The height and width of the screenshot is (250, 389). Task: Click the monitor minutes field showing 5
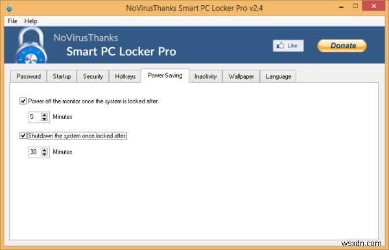coord(35,117)
